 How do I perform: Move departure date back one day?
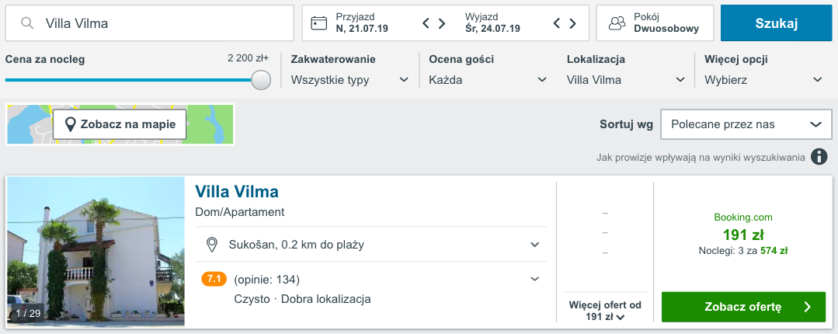click(x=556, y=23)
